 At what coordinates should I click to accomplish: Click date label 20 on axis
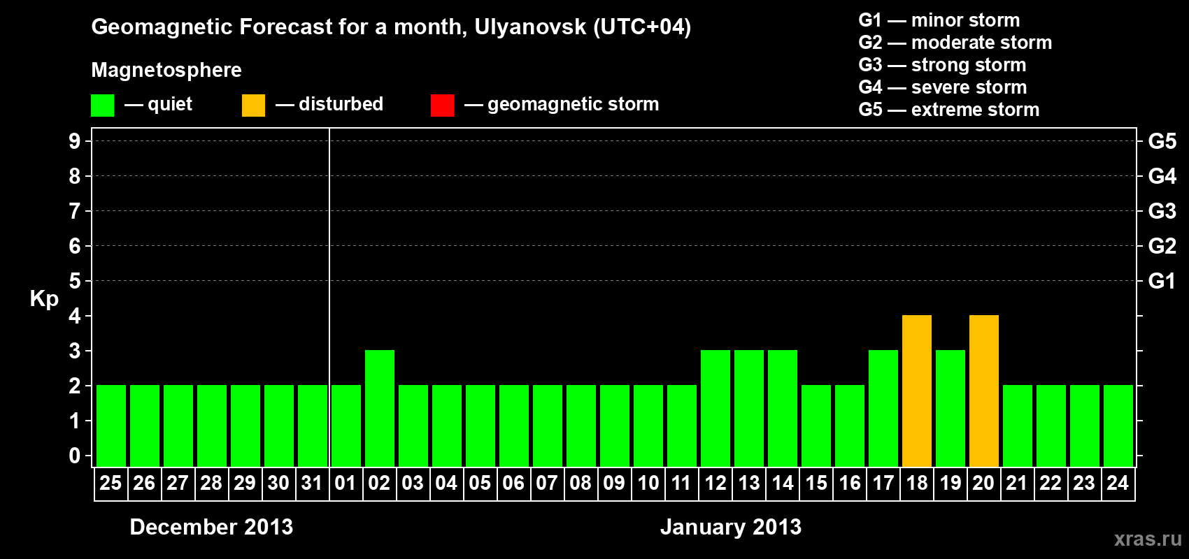point(983,483)
